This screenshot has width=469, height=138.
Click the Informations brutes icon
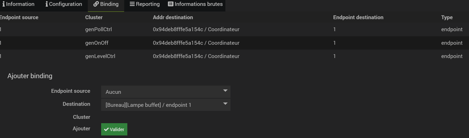click(170, 4)
